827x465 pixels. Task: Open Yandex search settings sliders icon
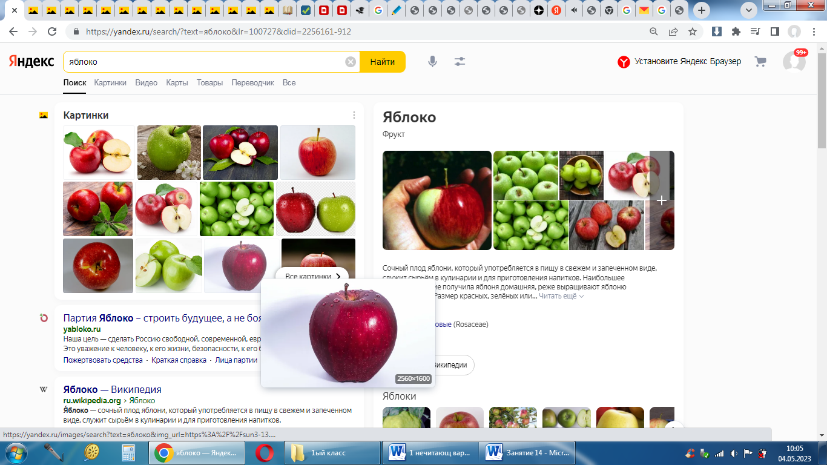click(460, 62)
